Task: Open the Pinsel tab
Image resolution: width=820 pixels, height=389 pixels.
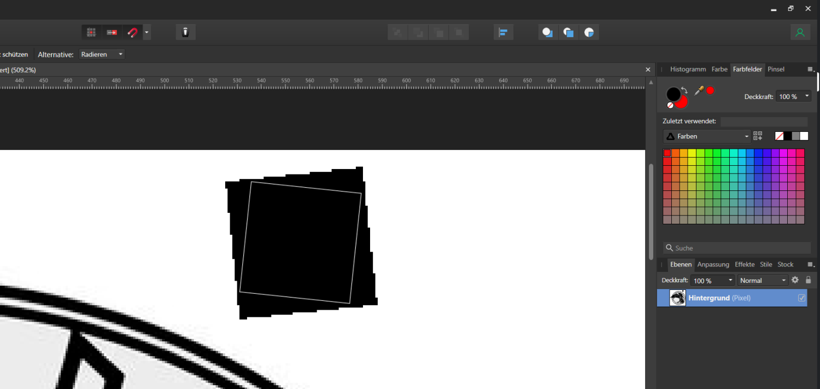Action: pos(776,69)
